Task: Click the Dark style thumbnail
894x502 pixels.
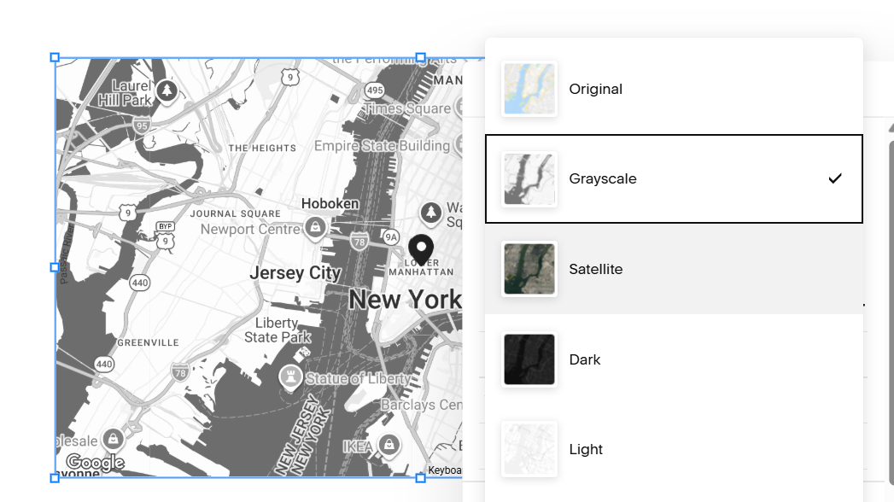Action: [x=529, y=359]
